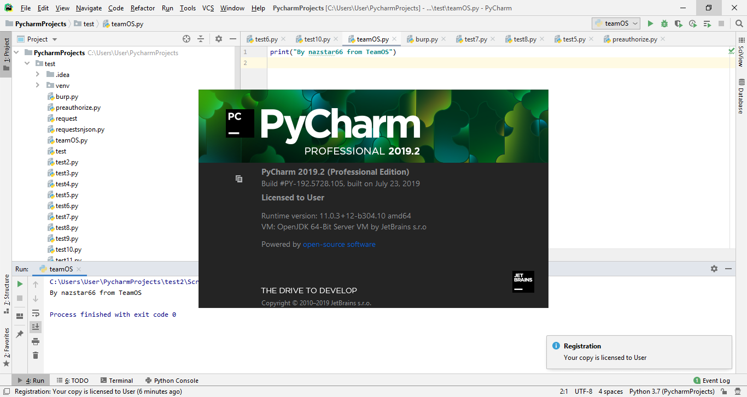This screenshot has width=747, height=397.
Task: Click the Registration notification balloon
Action: 639,352
